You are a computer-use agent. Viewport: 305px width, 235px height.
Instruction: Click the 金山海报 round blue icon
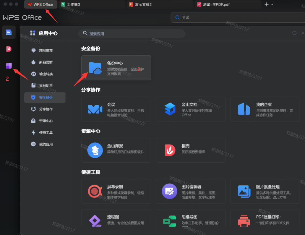(95, 150)
